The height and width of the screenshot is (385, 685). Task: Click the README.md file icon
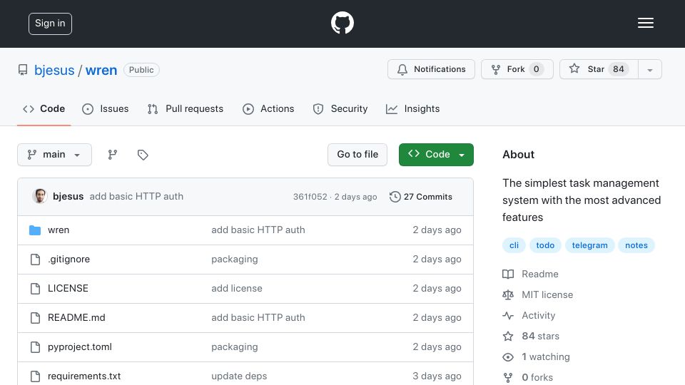pos(36,318)
